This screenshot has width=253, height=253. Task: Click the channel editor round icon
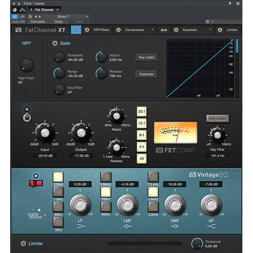click(15, 10)
